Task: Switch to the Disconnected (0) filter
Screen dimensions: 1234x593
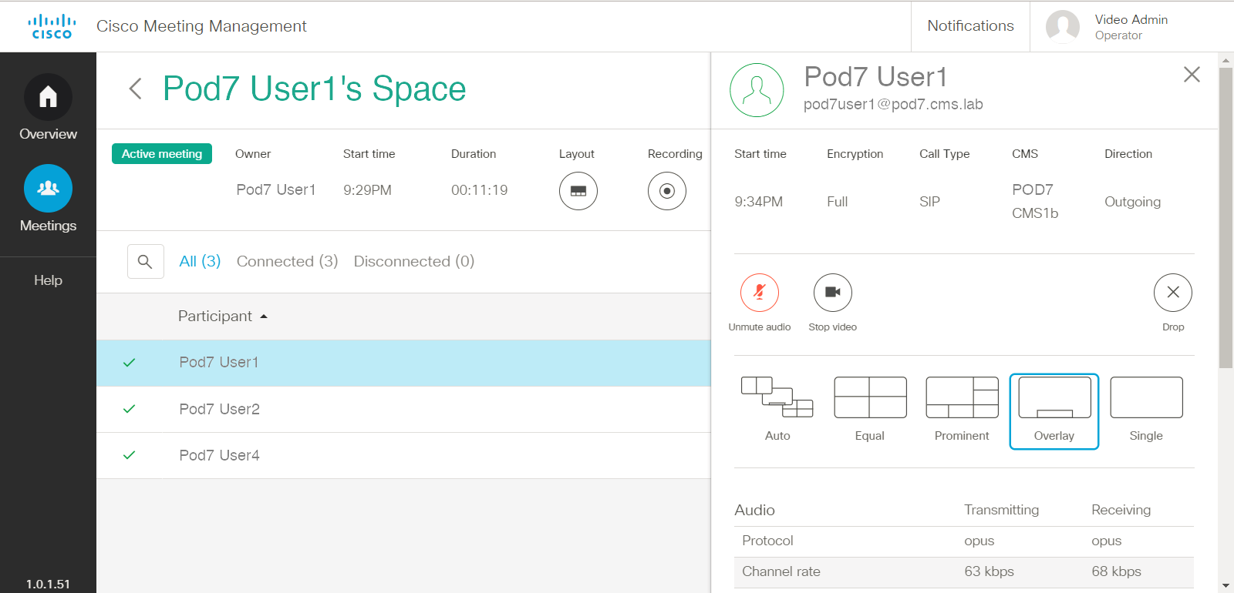Action: tap(413, 262)
